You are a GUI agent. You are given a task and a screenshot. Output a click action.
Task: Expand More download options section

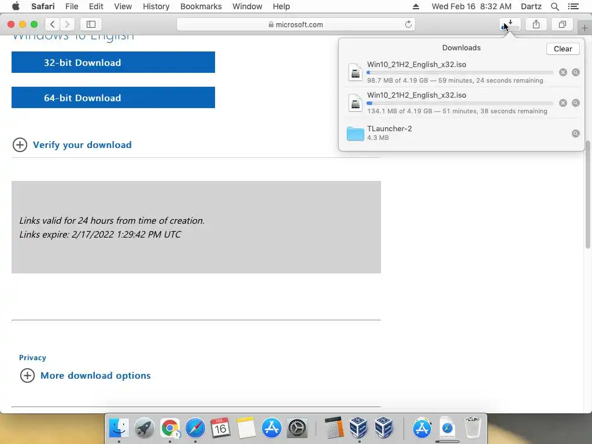point(86,375)
